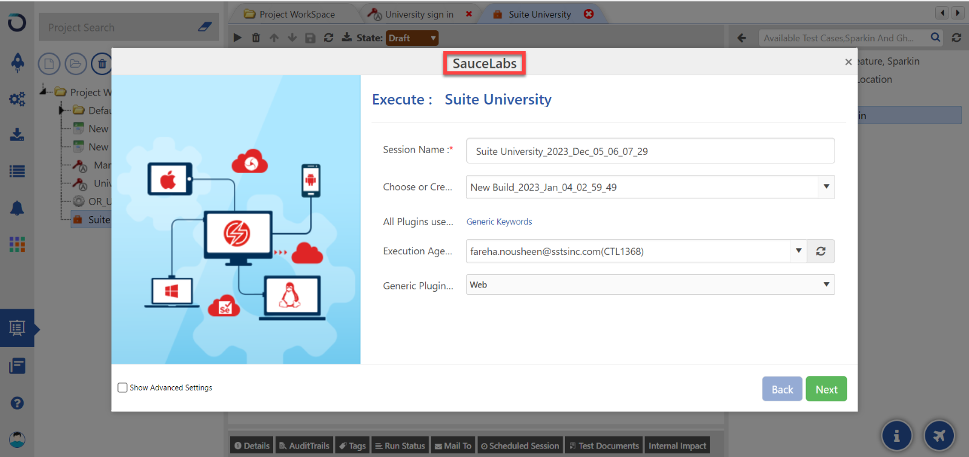Open the user profile avatar

[x=17, y=439]
